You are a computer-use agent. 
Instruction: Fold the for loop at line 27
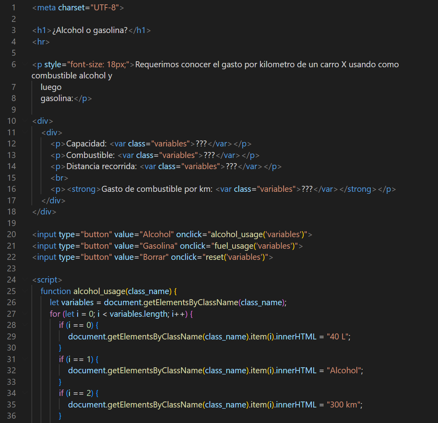(x=25, y=314)
